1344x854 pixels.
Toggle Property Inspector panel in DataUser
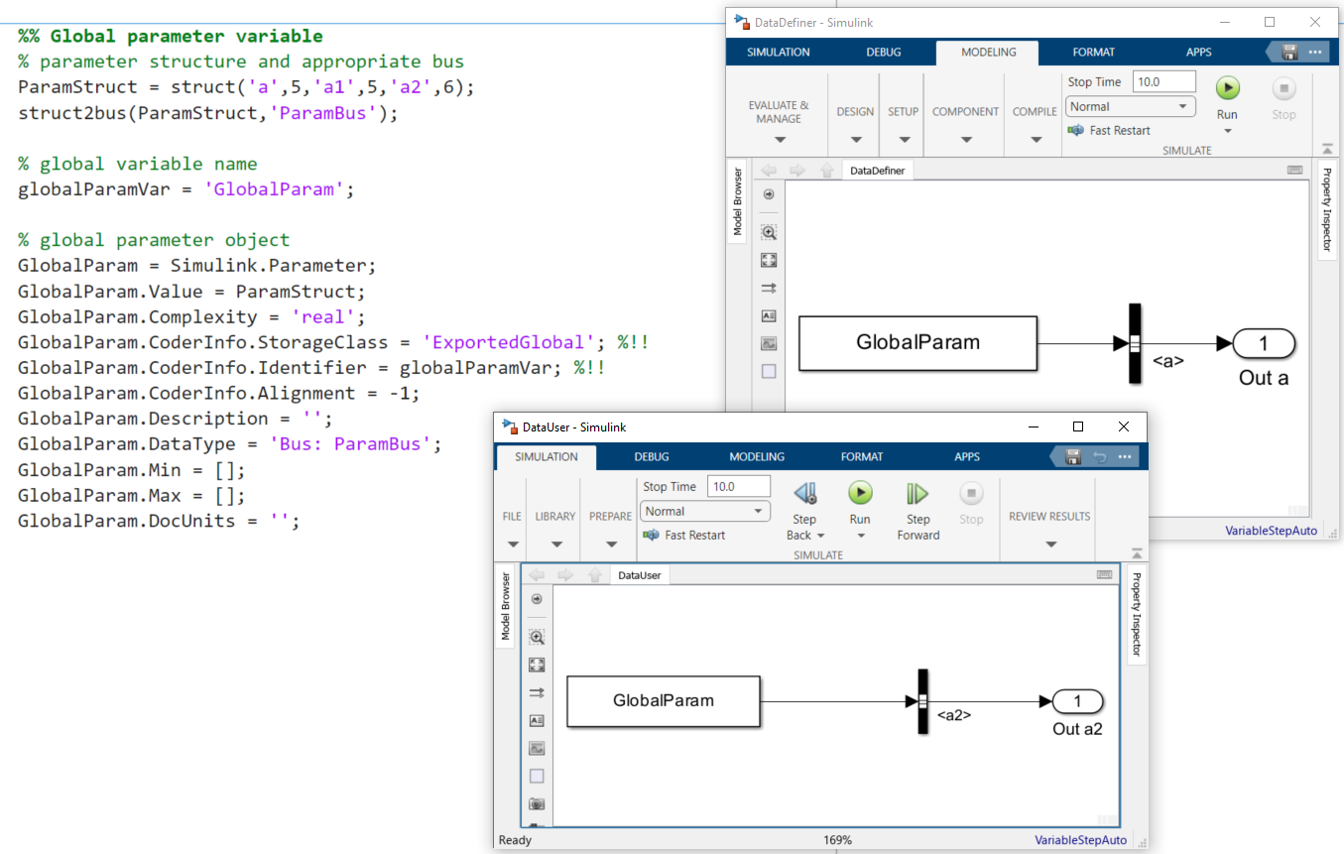click(1137, 614)
